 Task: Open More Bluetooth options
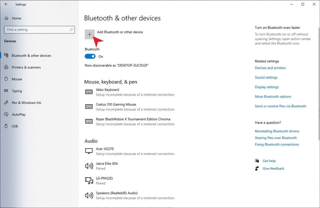point(273,97)
